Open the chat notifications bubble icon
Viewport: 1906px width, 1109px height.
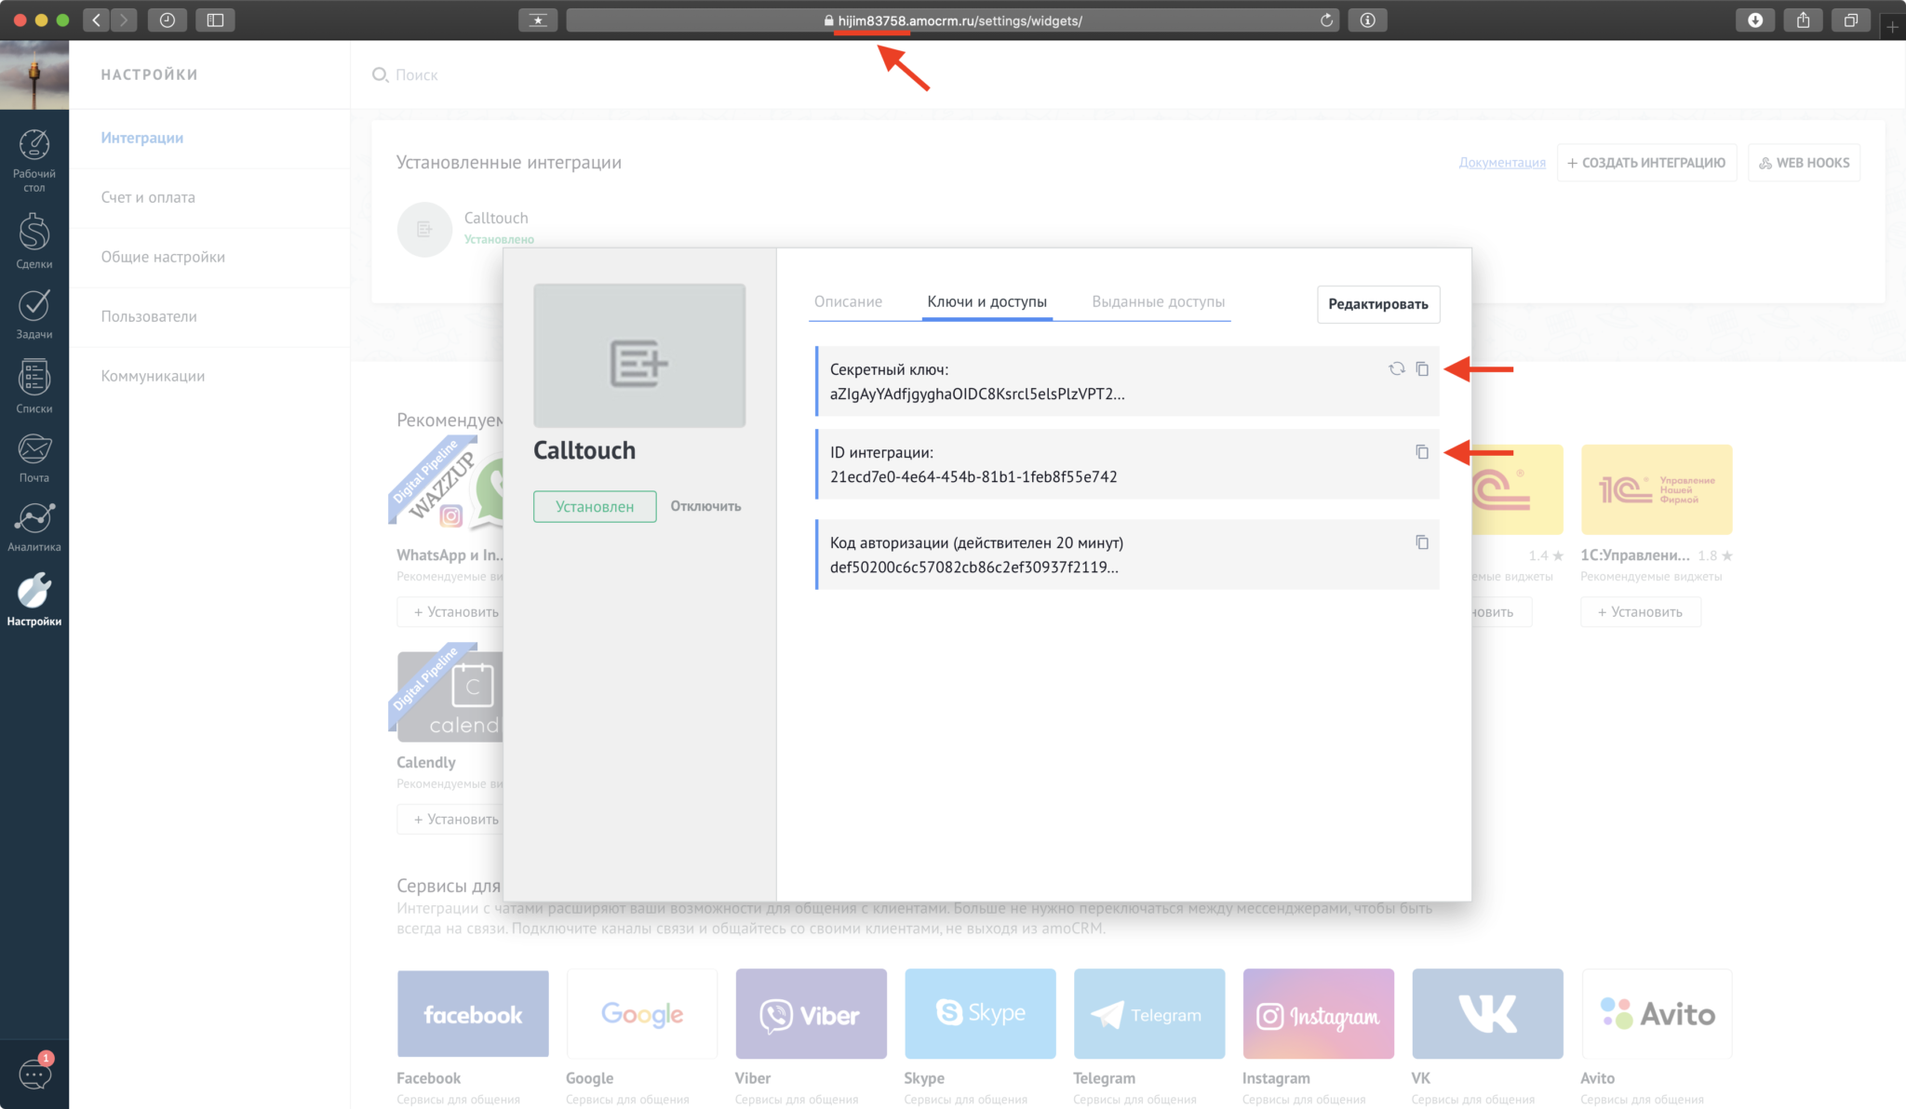(35, 1073)
